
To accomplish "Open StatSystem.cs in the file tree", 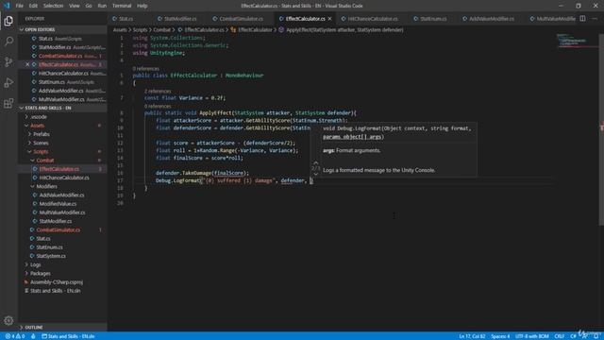I will click(51, 256).
